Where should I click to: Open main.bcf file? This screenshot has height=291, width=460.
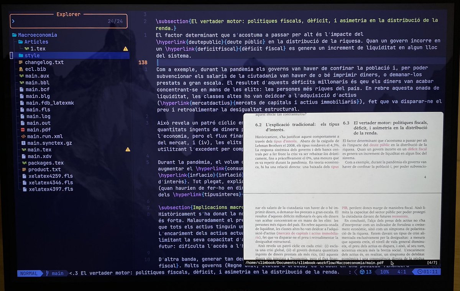coord(38,89)
